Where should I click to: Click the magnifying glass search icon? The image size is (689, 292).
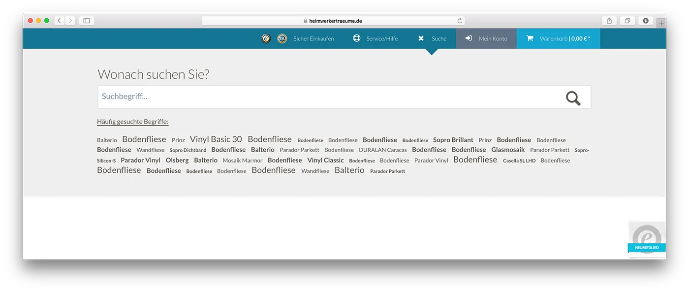(573, 98)
